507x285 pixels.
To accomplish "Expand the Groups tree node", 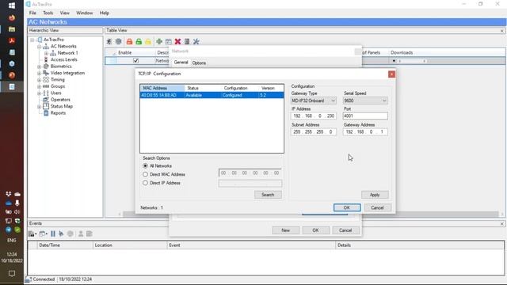I will (39, 86).
